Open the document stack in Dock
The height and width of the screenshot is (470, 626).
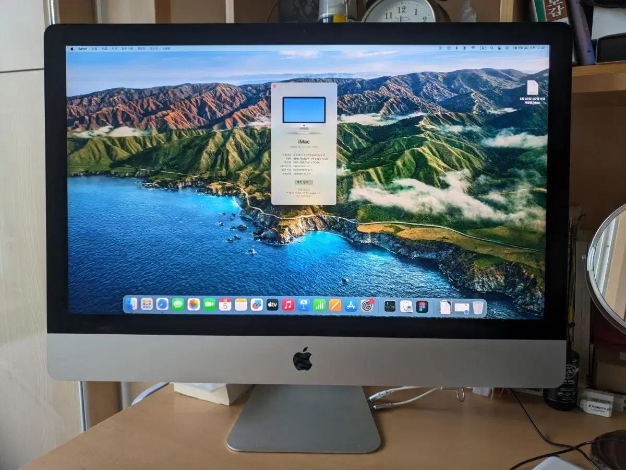coord(445,307)
